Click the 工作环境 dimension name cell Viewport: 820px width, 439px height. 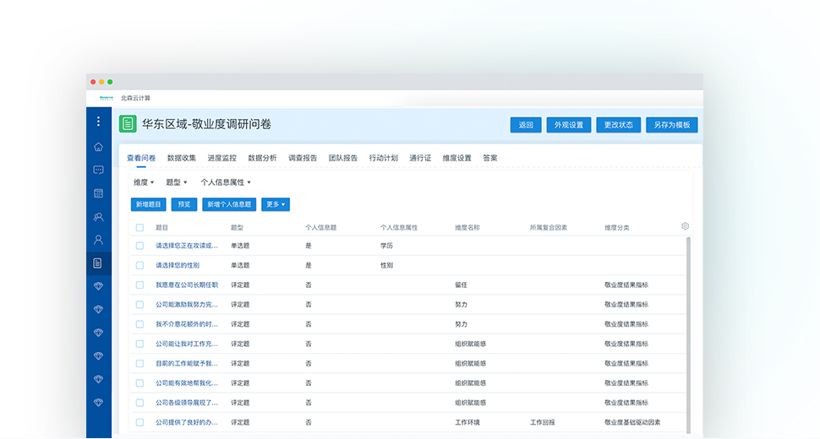(467, 422)
